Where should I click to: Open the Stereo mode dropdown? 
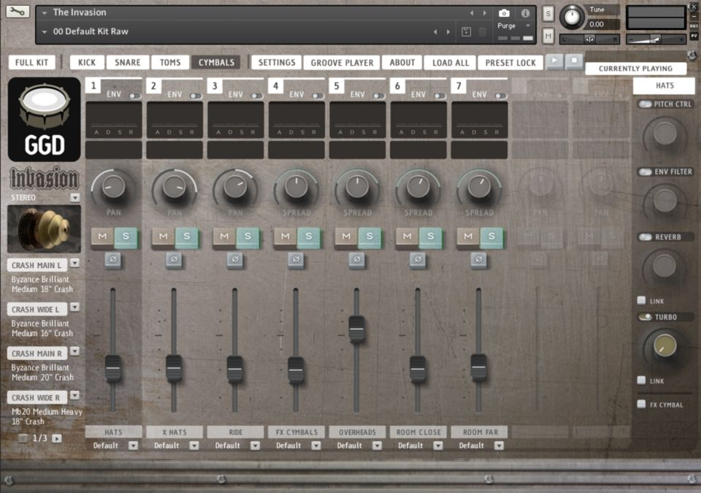click(x=74, y=198)
